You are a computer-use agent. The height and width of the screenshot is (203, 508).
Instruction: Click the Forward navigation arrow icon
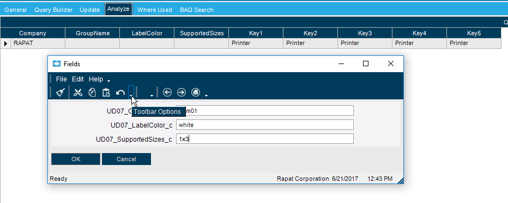[182, 93]
